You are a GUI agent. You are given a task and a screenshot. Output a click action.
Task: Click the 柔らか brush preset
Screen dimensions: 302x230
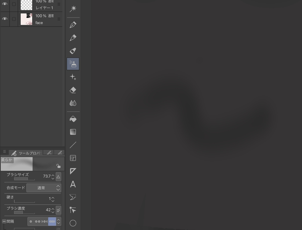coord(16,163)
